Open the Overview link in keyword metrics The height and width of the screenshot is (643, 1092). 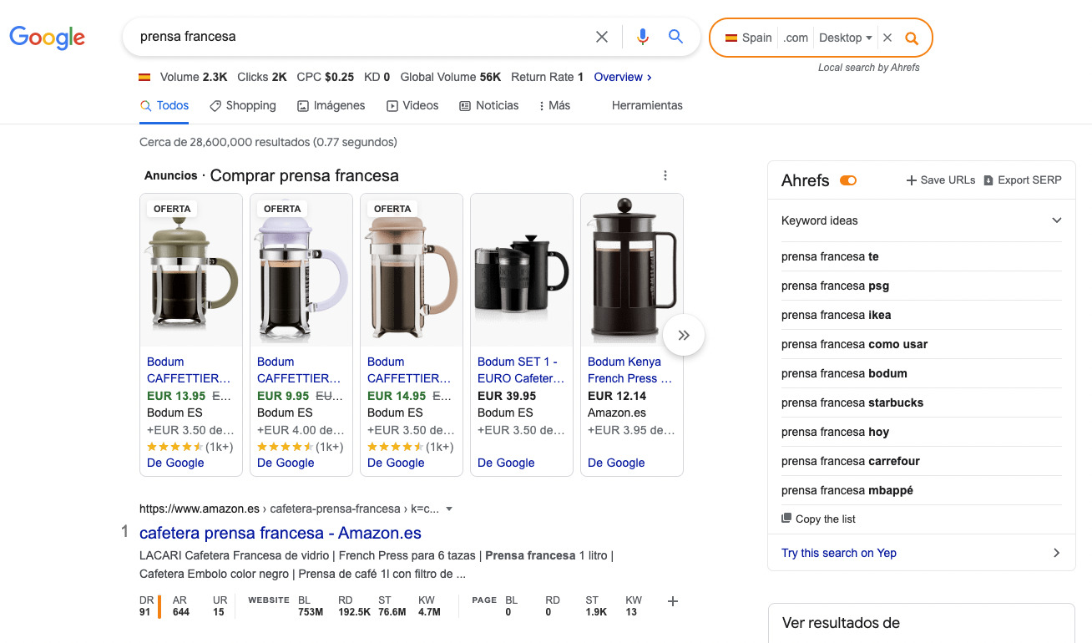coord(623,77)
